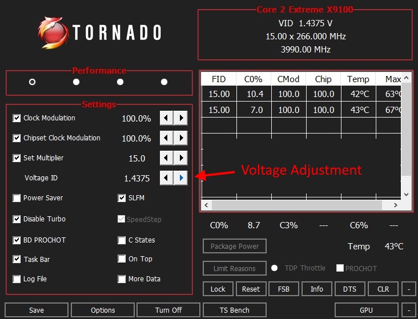Click the 1.4375 Voltage ID value
Viewport: 418px width, 319px height.
click(136, 178)
